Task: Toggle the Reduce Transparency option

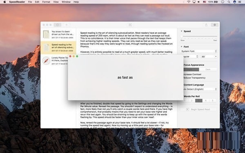Action: click(x=194, y=78)
